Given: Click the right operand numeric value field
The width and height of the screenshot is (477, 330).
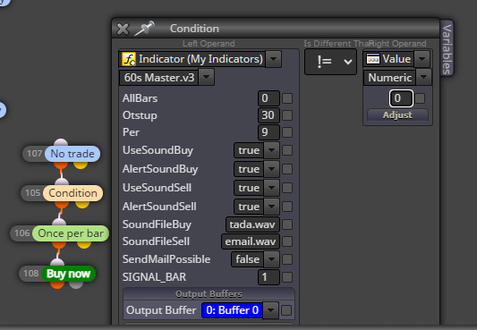Looking at the screenshot, I should tap(401, 98).
